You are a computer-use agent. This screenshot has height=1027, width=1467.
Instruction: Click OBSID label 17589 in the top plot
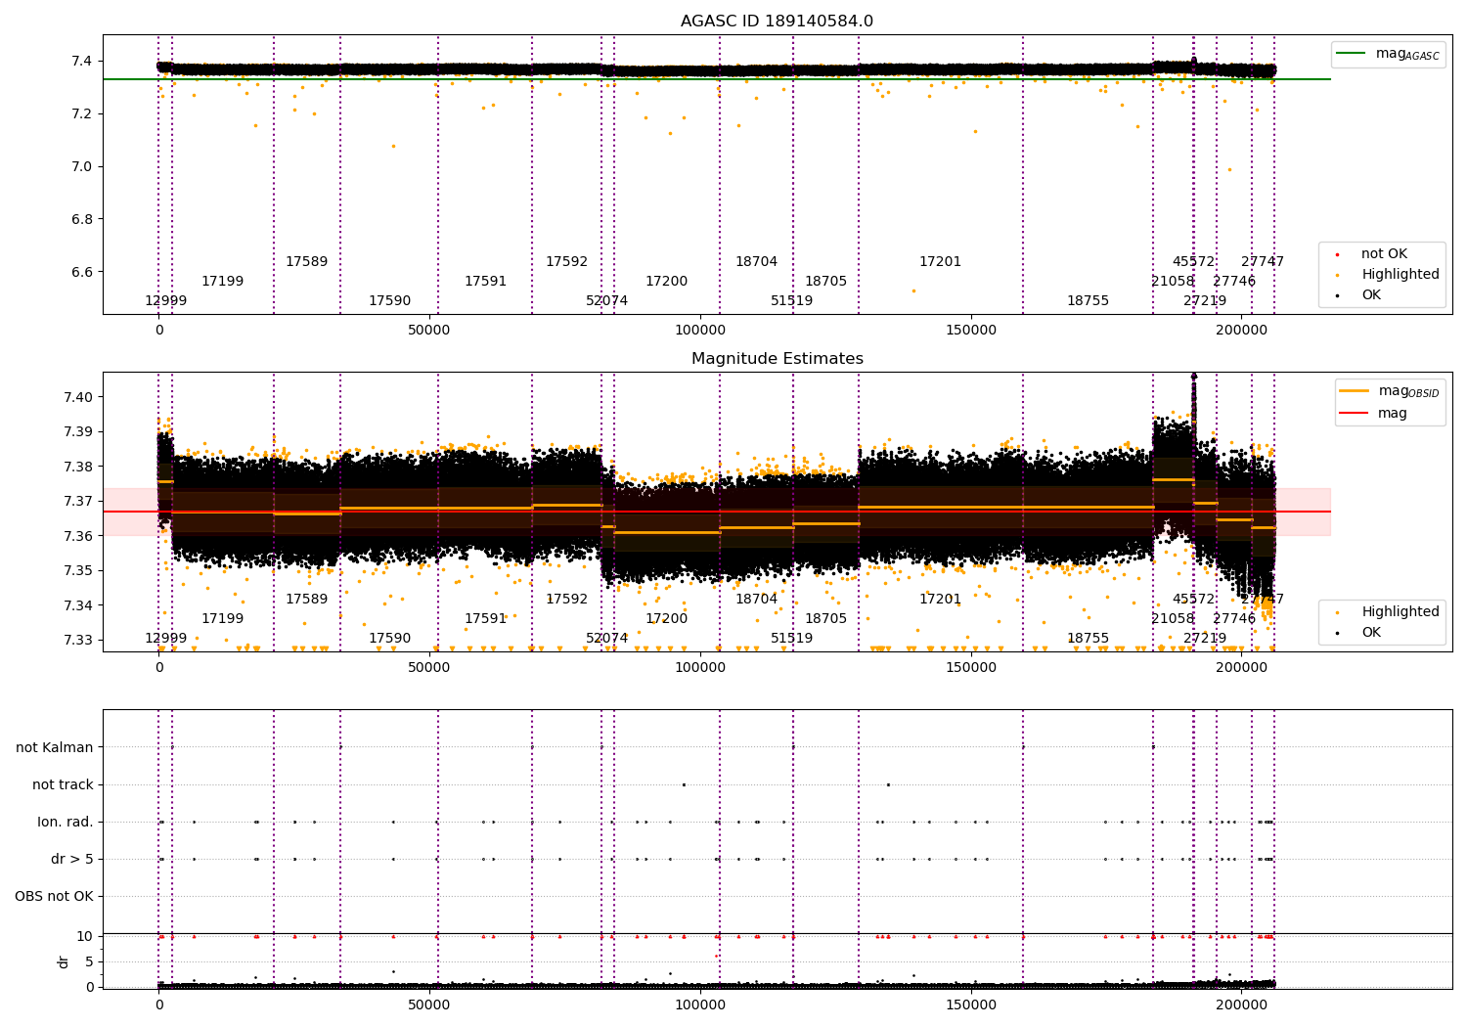[306, 262]
